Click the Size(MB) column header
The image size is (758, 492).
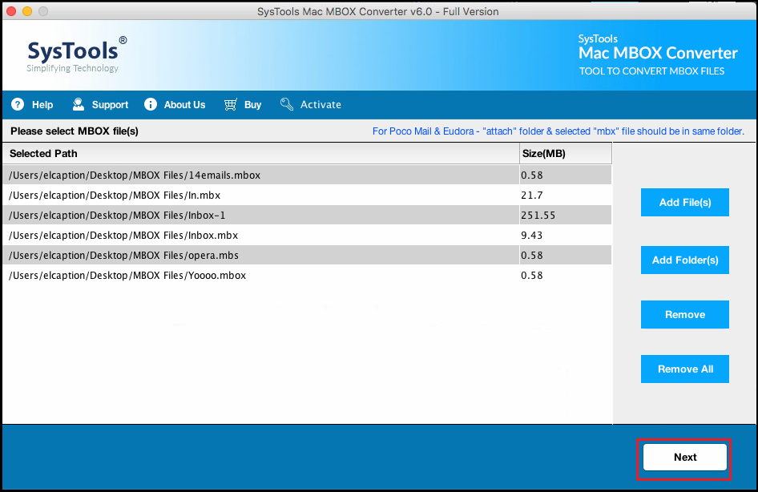tap(566, 154)
